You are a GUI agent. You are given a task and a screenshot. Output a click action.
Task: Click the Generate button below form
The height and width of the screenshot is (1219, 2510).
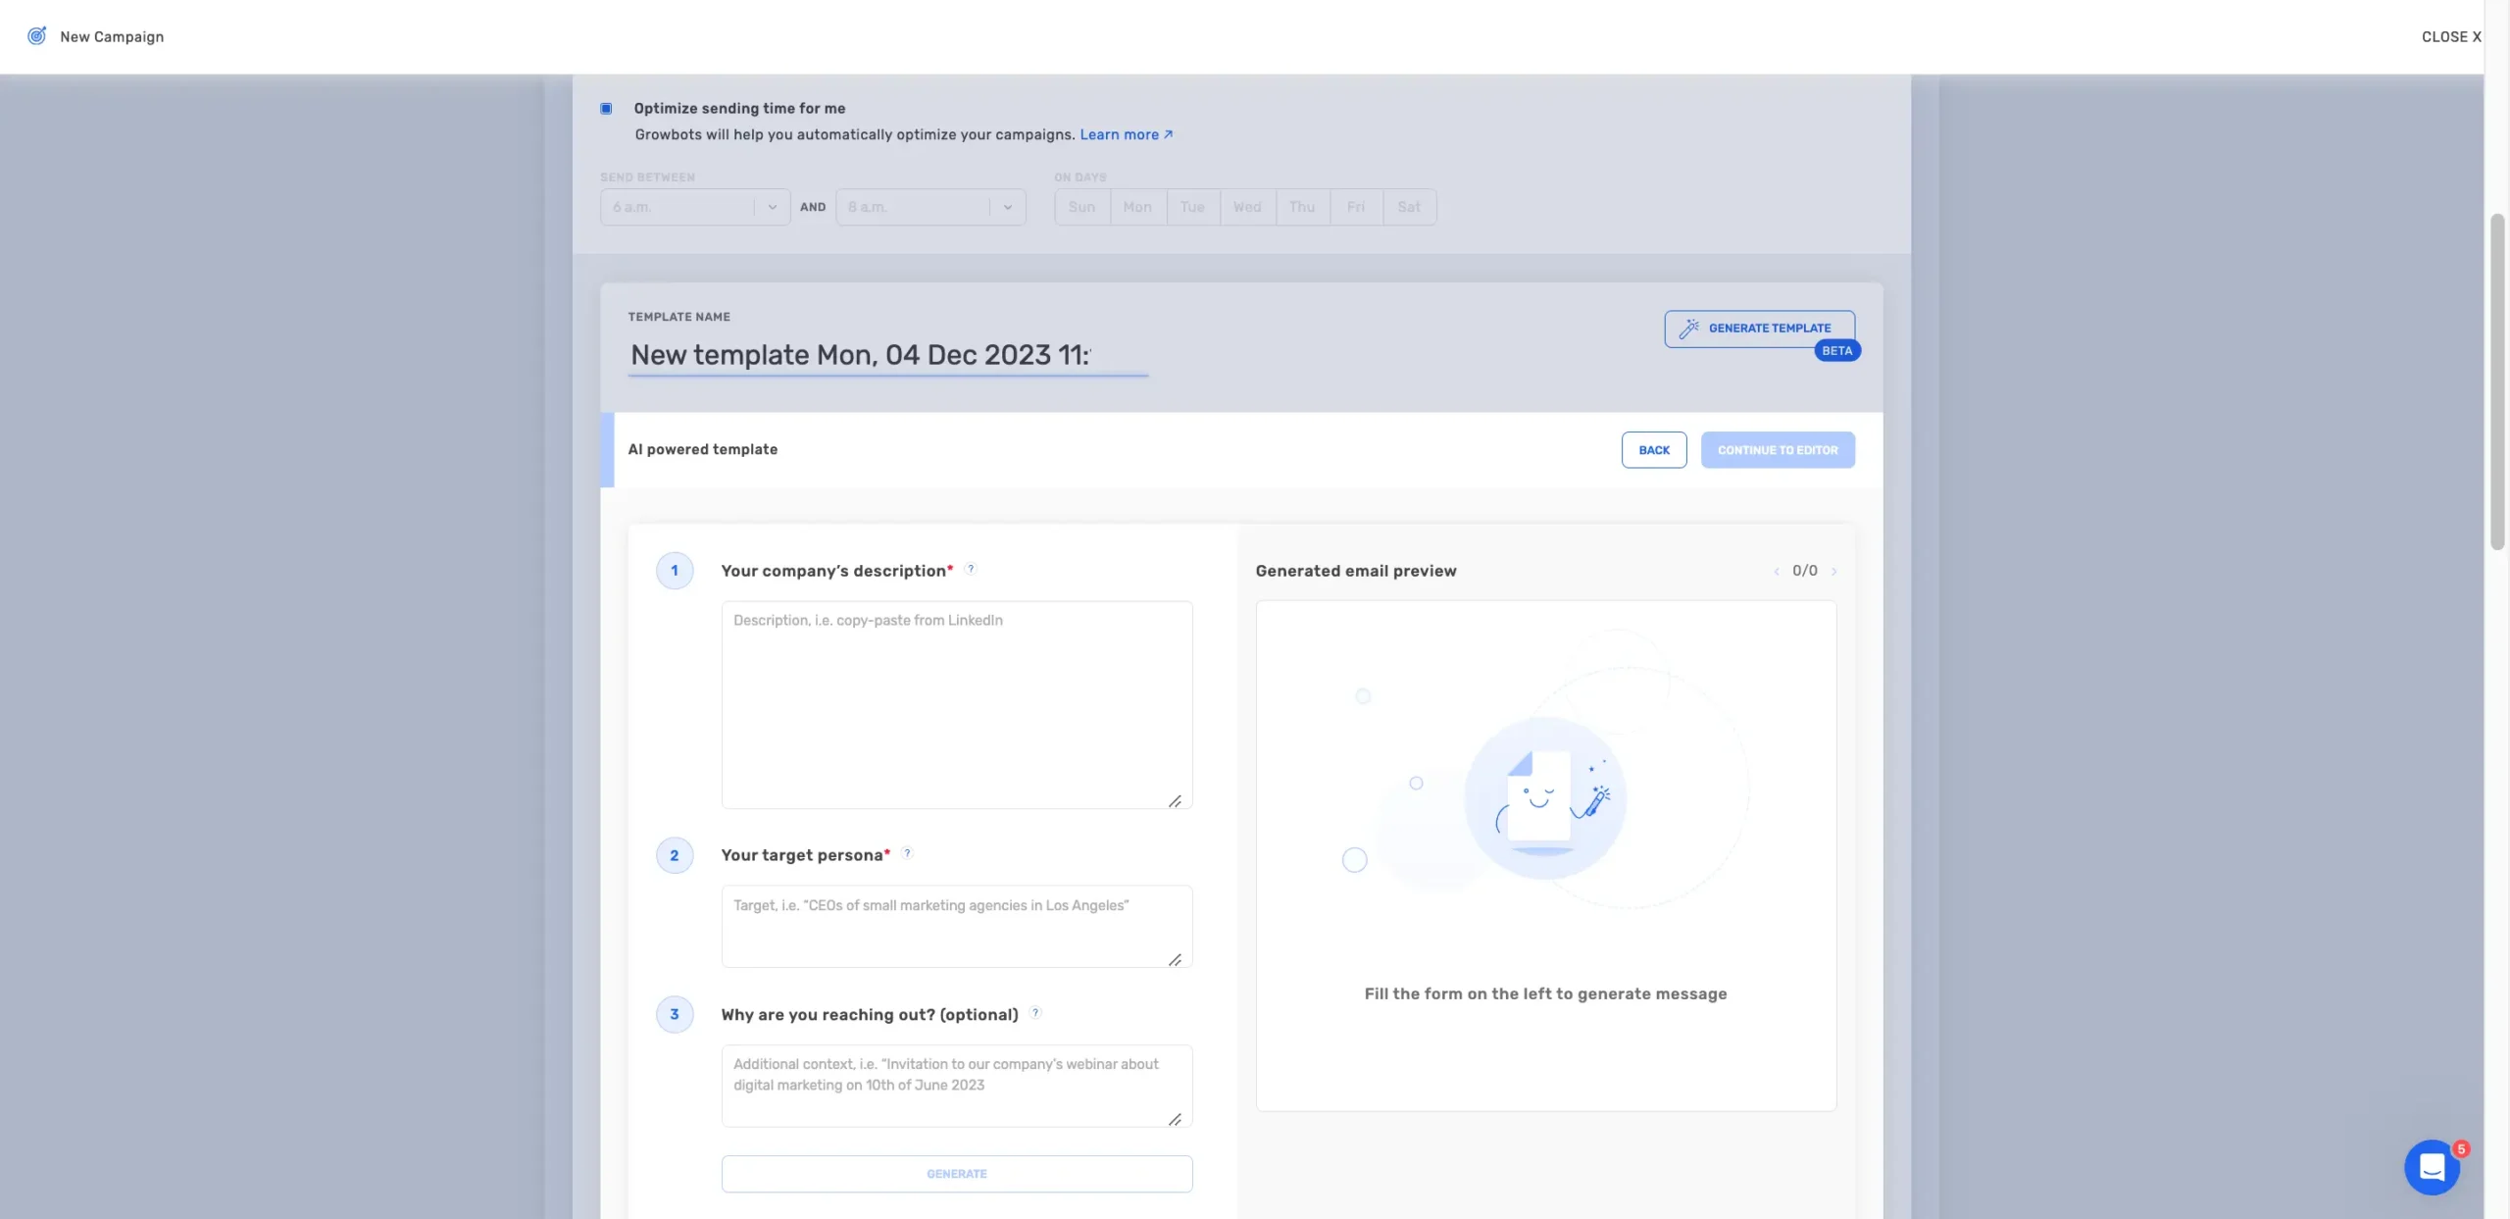[x=956, y=1174]
